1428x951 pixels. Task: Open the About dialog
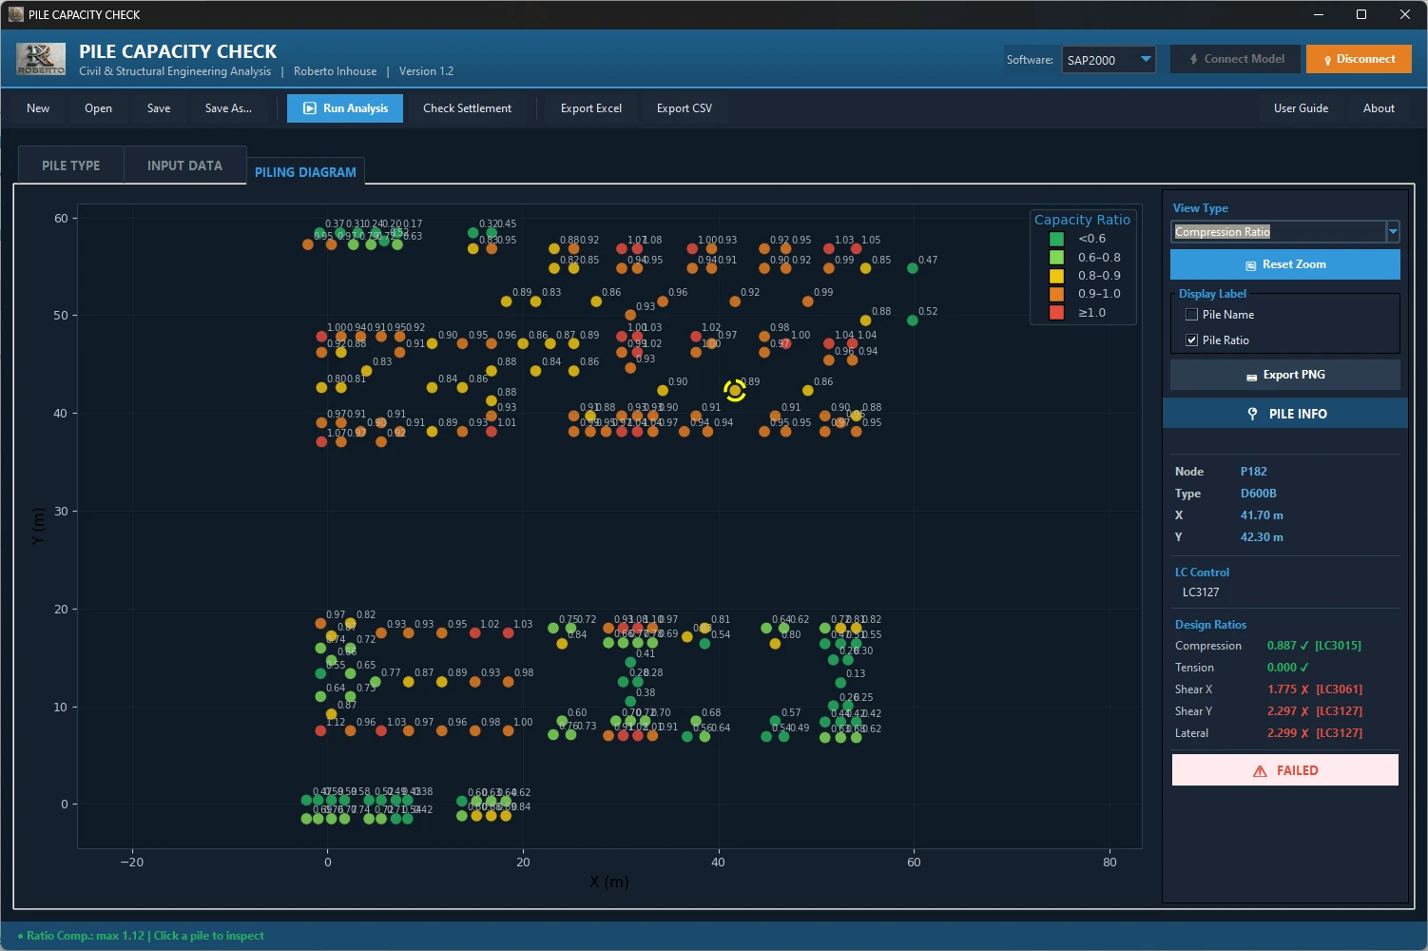pyautogui.click(x=1379, y=108)
